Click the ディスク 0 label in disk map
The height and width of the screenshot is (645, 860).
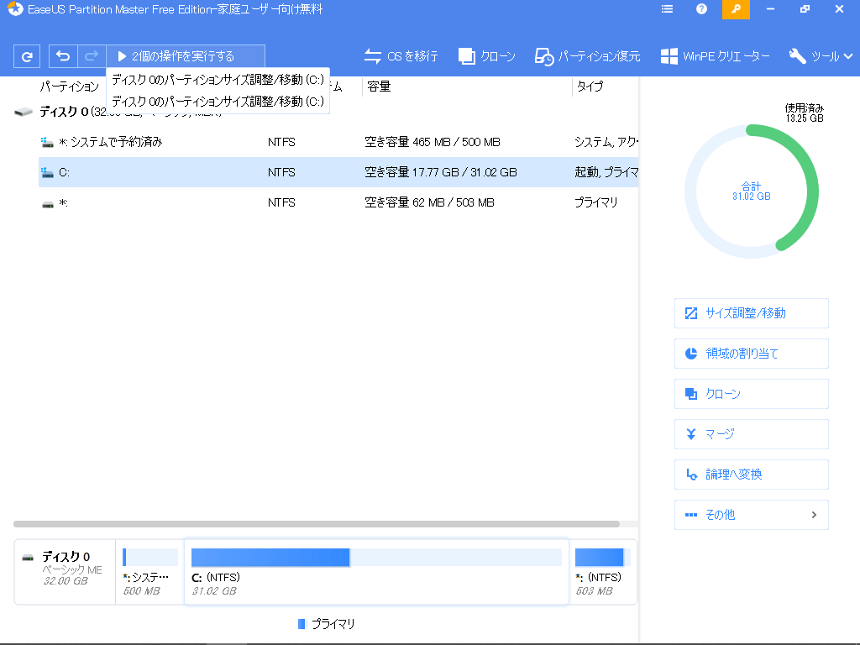tap(66, 557)
